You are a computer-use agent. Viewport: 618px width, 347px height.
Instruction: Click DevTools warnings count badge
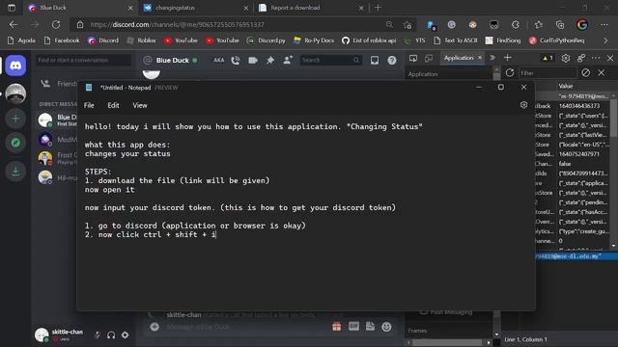click(x=548, y=58)
